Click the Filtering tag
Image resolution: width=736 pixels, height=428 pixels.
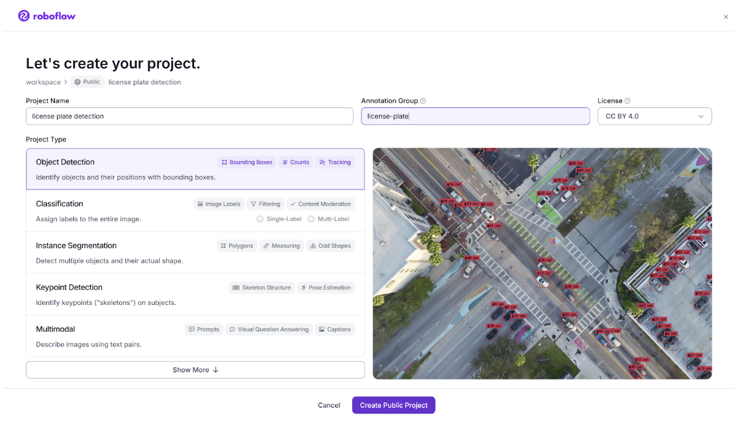tap(265, 204)
